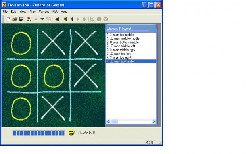Save the game using floppy disk icon

[21, 19]
